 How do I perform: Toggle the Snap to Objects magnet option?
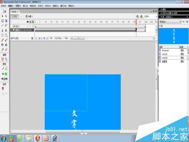3,89
